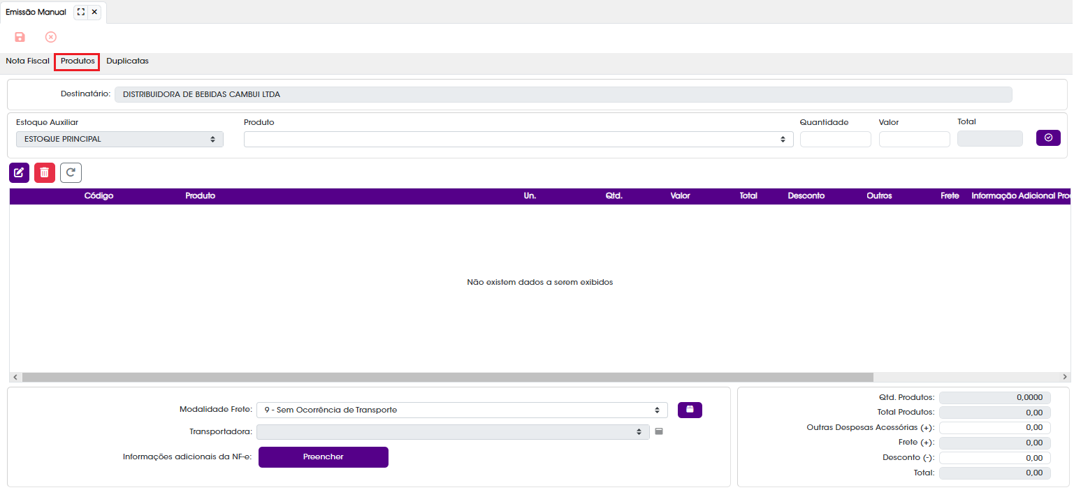This screenshot has width=1074, height=497.
Task: Click the Preencher button
Action: (x=324, y=457)
